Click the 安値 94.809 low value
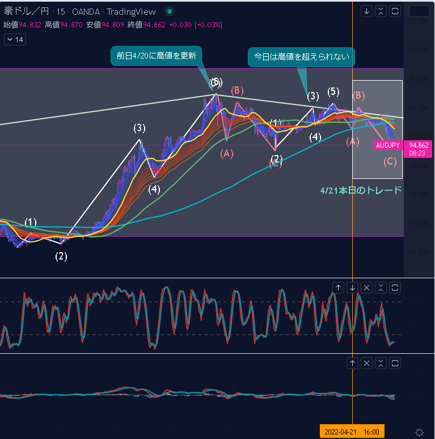 coord(105,25)
